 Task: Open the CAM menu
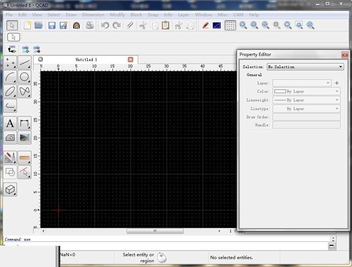coord(238,14)
